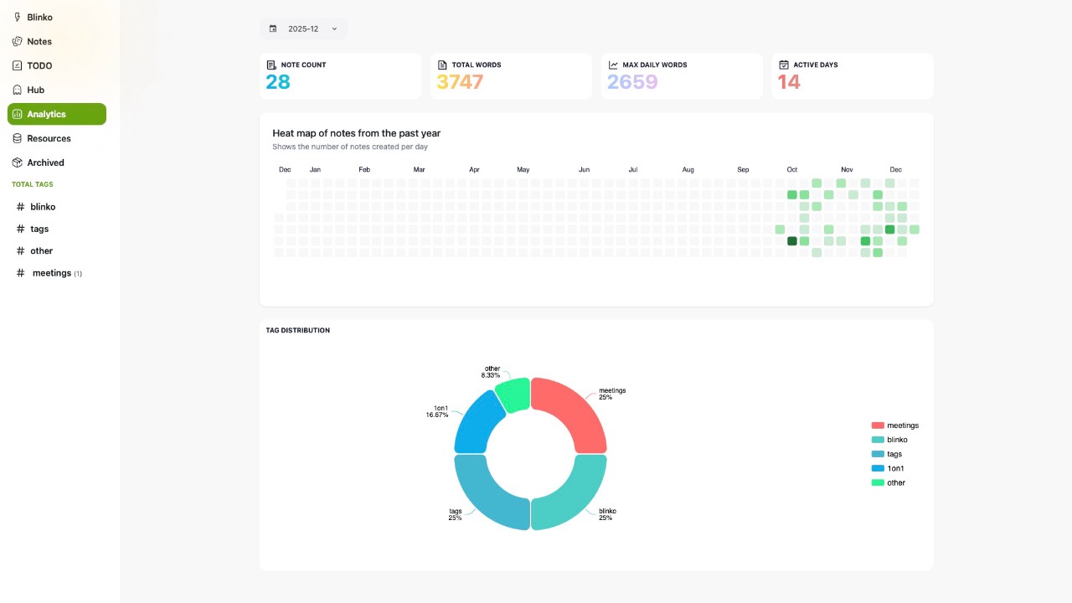Click the Note Count document icon
Screen dimensions: 1072x603
pos(271,64)
